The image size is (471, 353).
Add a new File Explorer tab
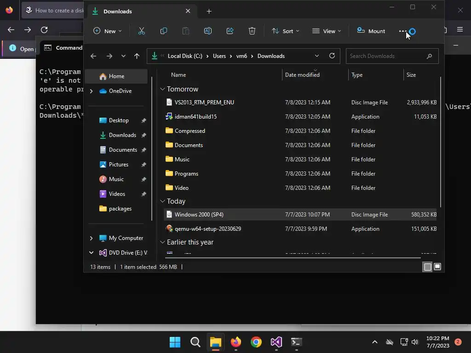tap(209, 11)
